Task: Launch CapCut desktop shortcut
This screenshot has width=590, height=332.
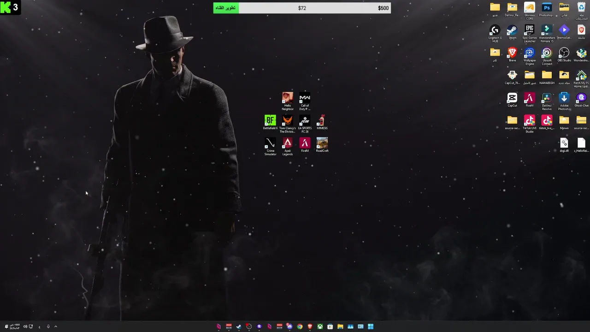Action: click(x=512, y=100)
